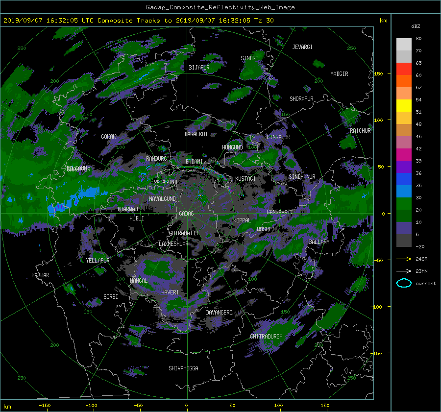Click the NARAGUND city label
441x412 pixels.
[x=166, y=182]
